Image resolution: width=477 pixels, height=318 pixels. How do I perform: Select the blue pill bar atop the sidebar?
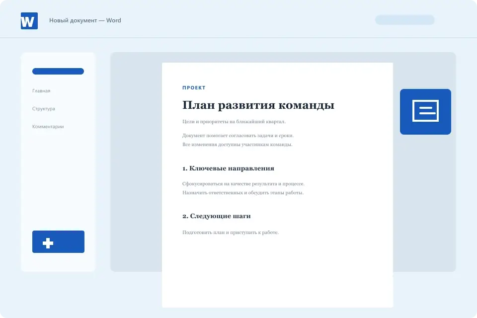58,71
